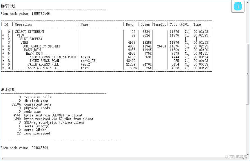Click the 'test3_DM' index name

pos(88,61)
